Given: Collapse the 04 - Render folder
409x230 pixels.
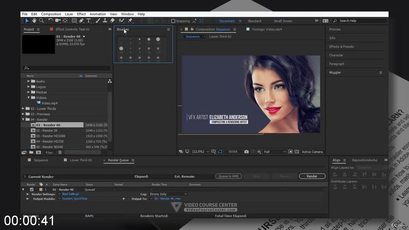Looking at the screenshot, I should (23, 120).
